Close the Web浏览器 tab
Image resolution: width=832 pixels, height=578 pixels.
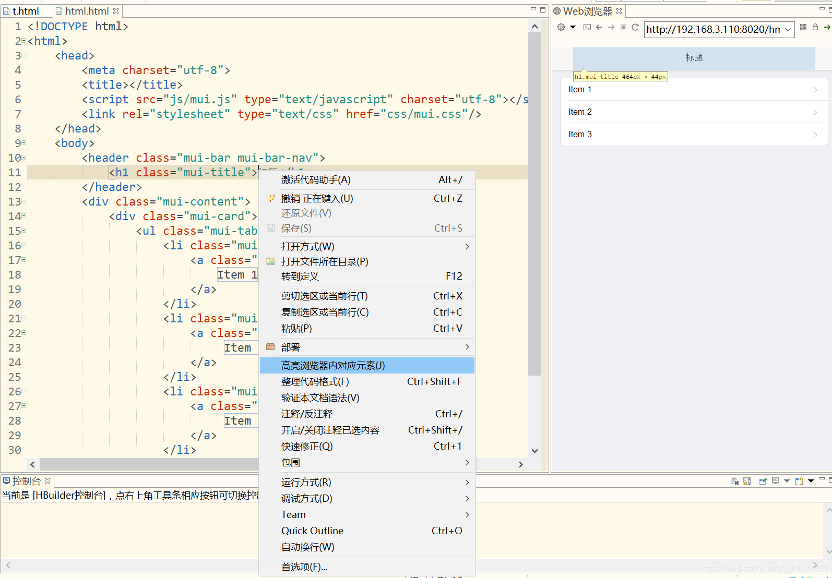pos(619,11)
